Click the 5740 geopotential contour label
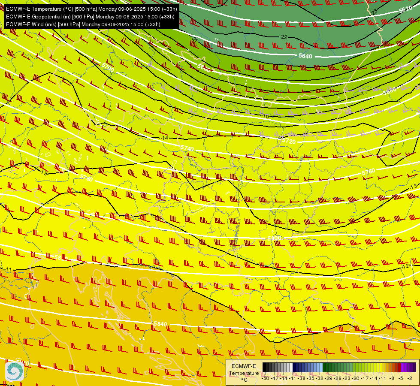 click(187, 148)
